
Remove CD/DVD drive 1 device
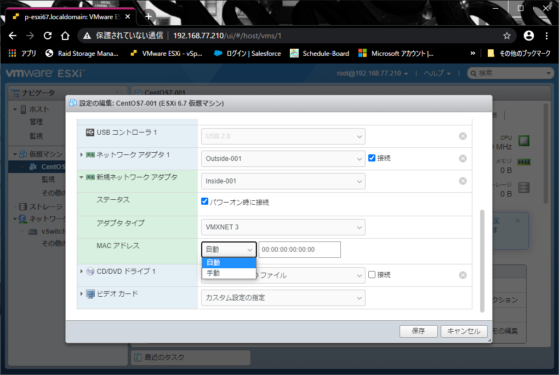(x=463, y=275)
